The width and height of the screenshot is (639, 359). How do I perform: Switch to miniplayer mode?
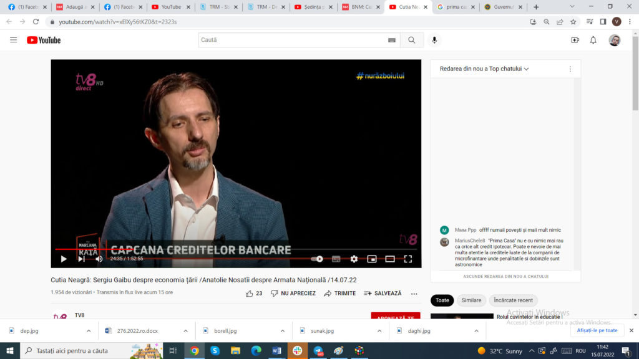click(x=372, y=259)
